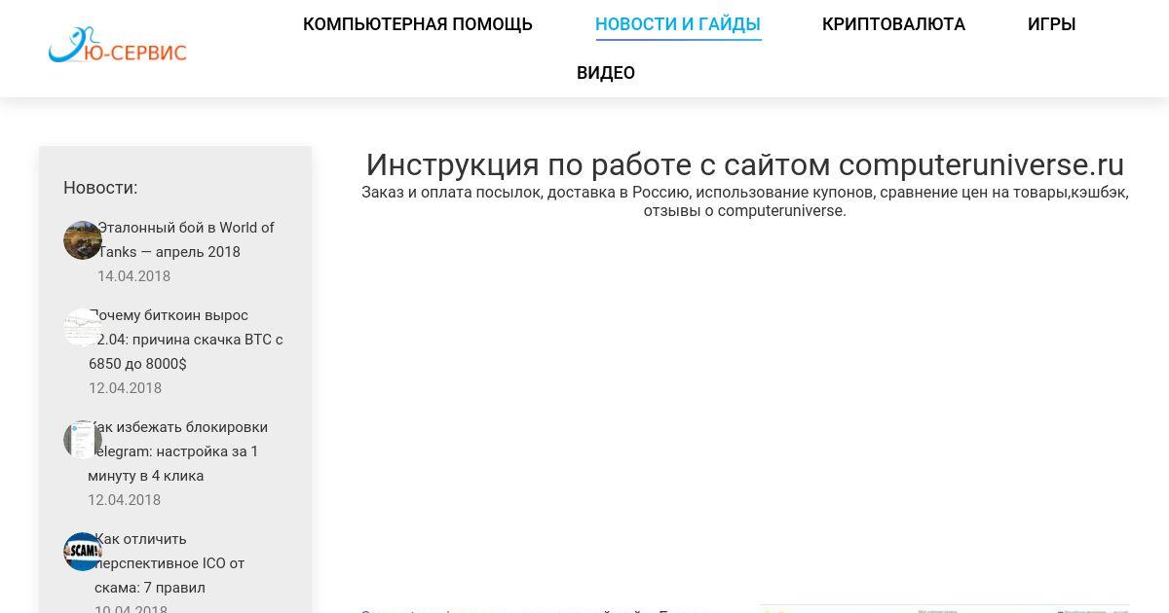Click the SCAM article thumbnail
1169x613 pixels.
(x=83, y=552)
